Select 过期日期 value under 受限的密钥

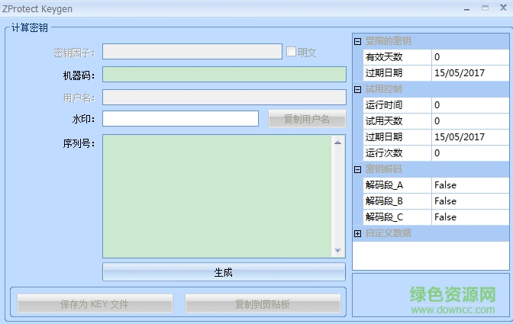click(470, 73)
